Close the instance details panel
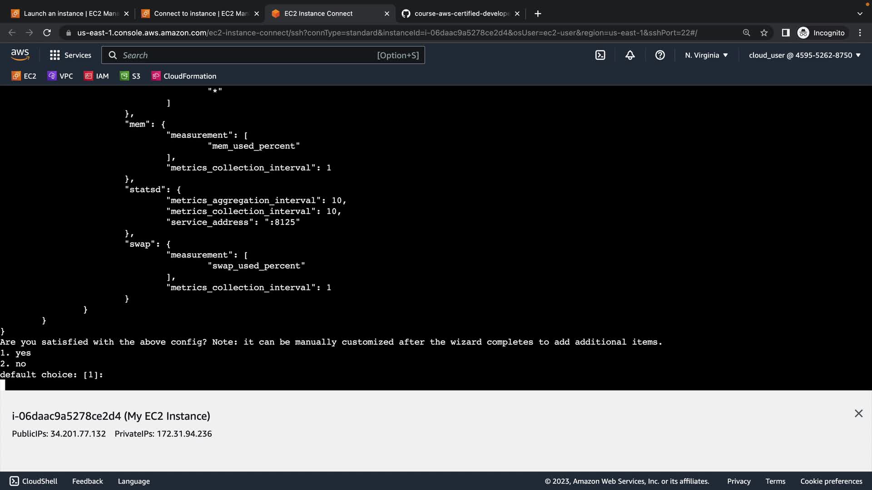 858,413
